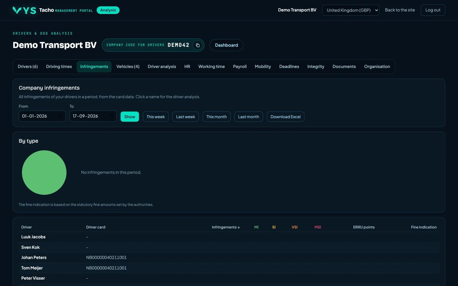This screenshot has height=286, width=458.
Task: Open driver Tom Meijer
Action: (32, 268)
